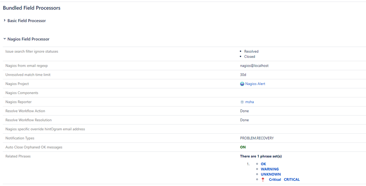
Task: Open the msha reporter profile link
Action: click(x=249, y=102)
